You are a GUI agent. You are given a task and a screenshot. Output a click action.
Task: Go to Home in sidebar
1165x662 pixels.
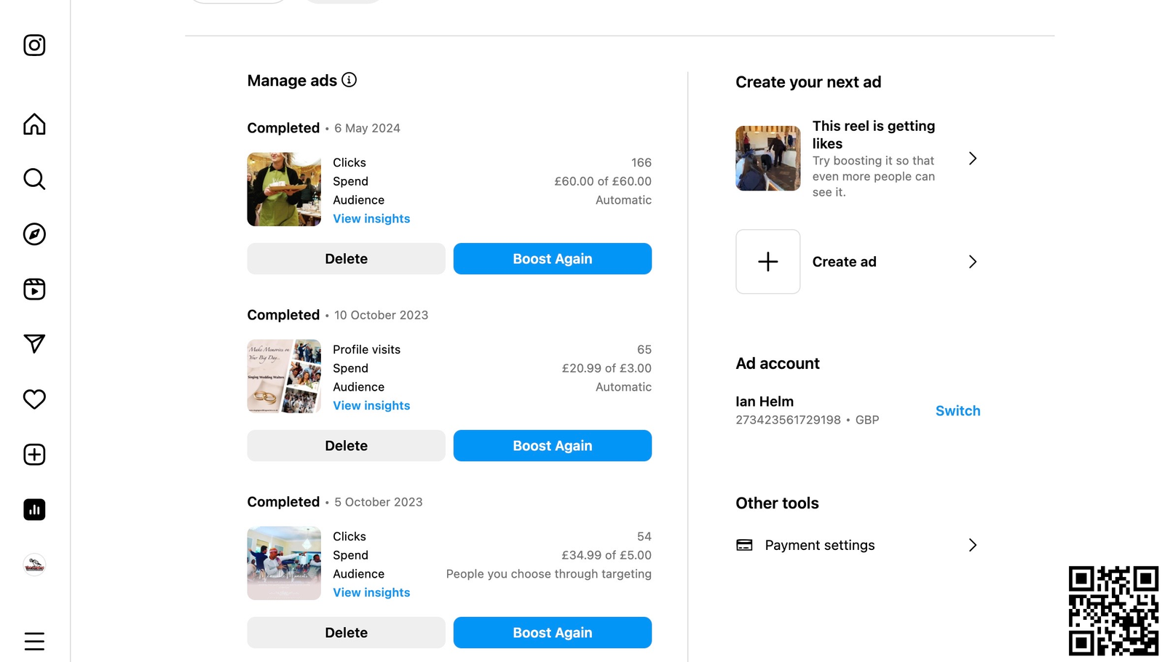tap(34, 124)
